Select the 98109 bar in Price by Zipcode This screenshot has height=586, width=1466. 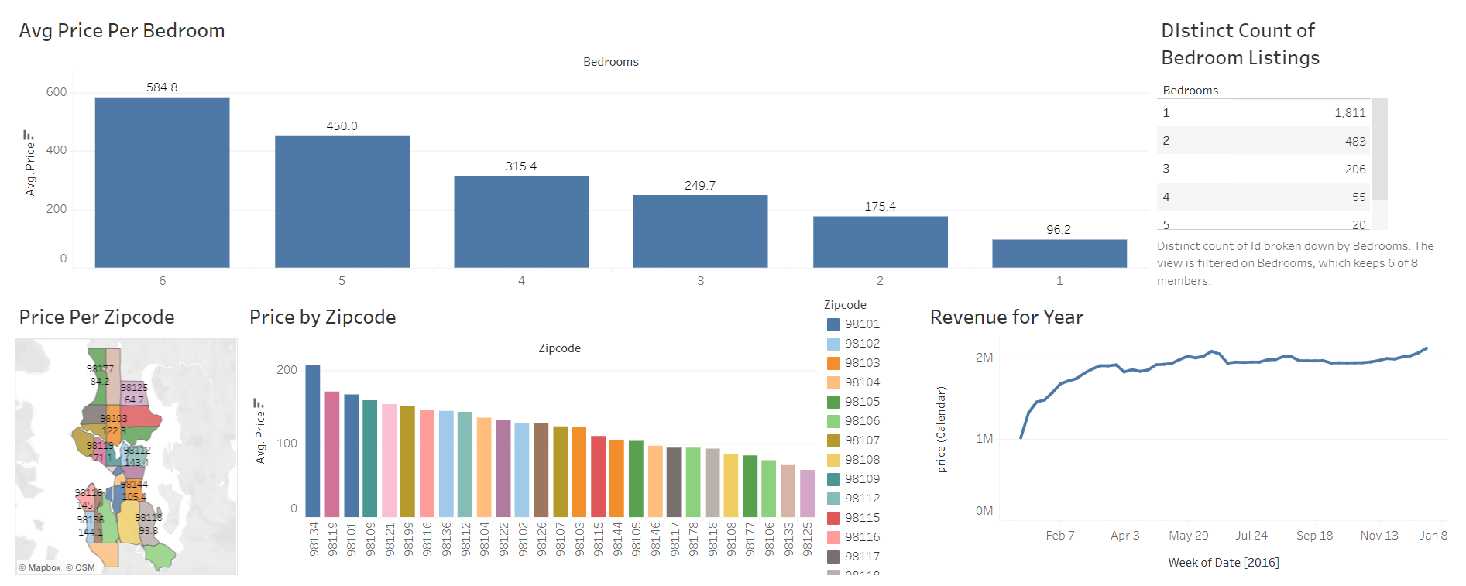(x=370, y=458)
